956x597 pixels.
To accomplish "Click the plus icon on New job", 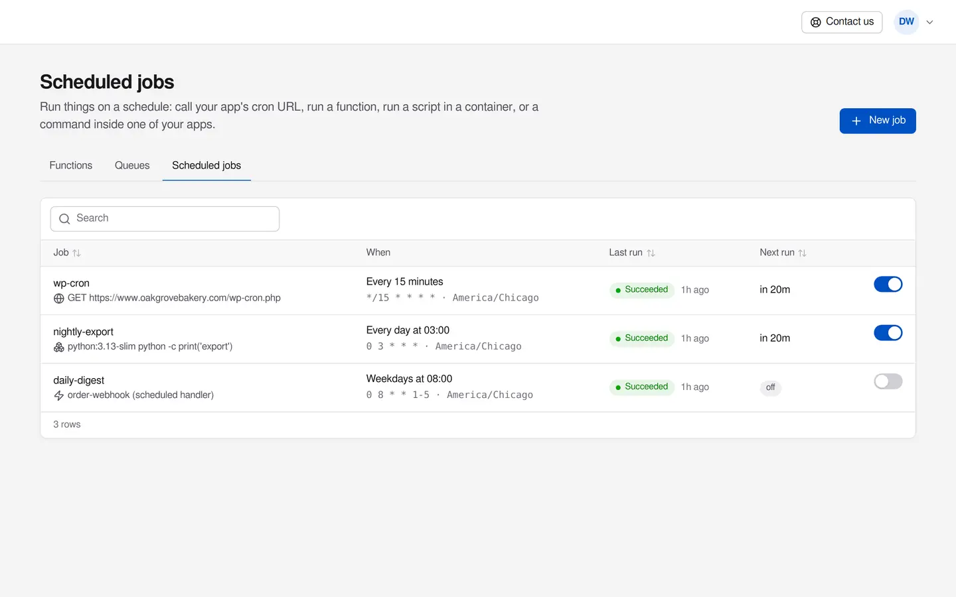I will coord(856,121).
